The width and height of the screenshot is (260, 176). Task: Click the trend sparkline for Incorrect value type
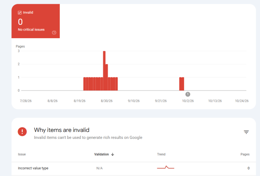166,167
